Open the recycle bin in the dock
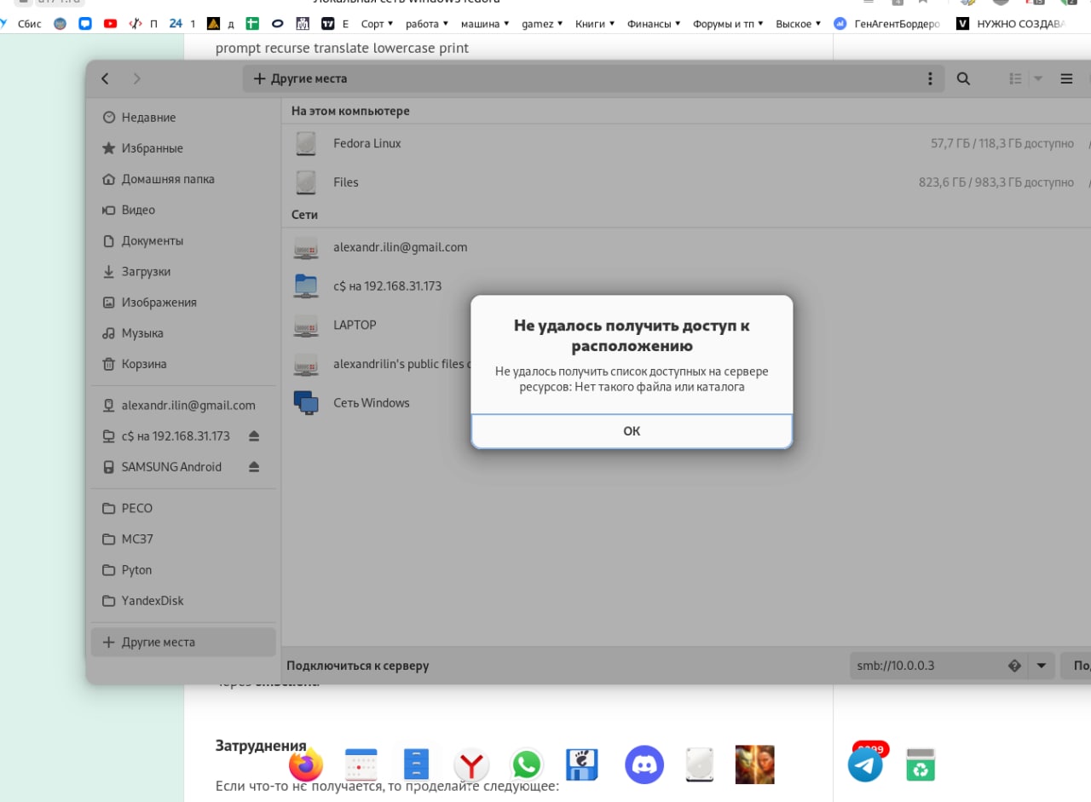Image resolution: width=1091 pixels, height=802 pixels. tap(921, 764)
